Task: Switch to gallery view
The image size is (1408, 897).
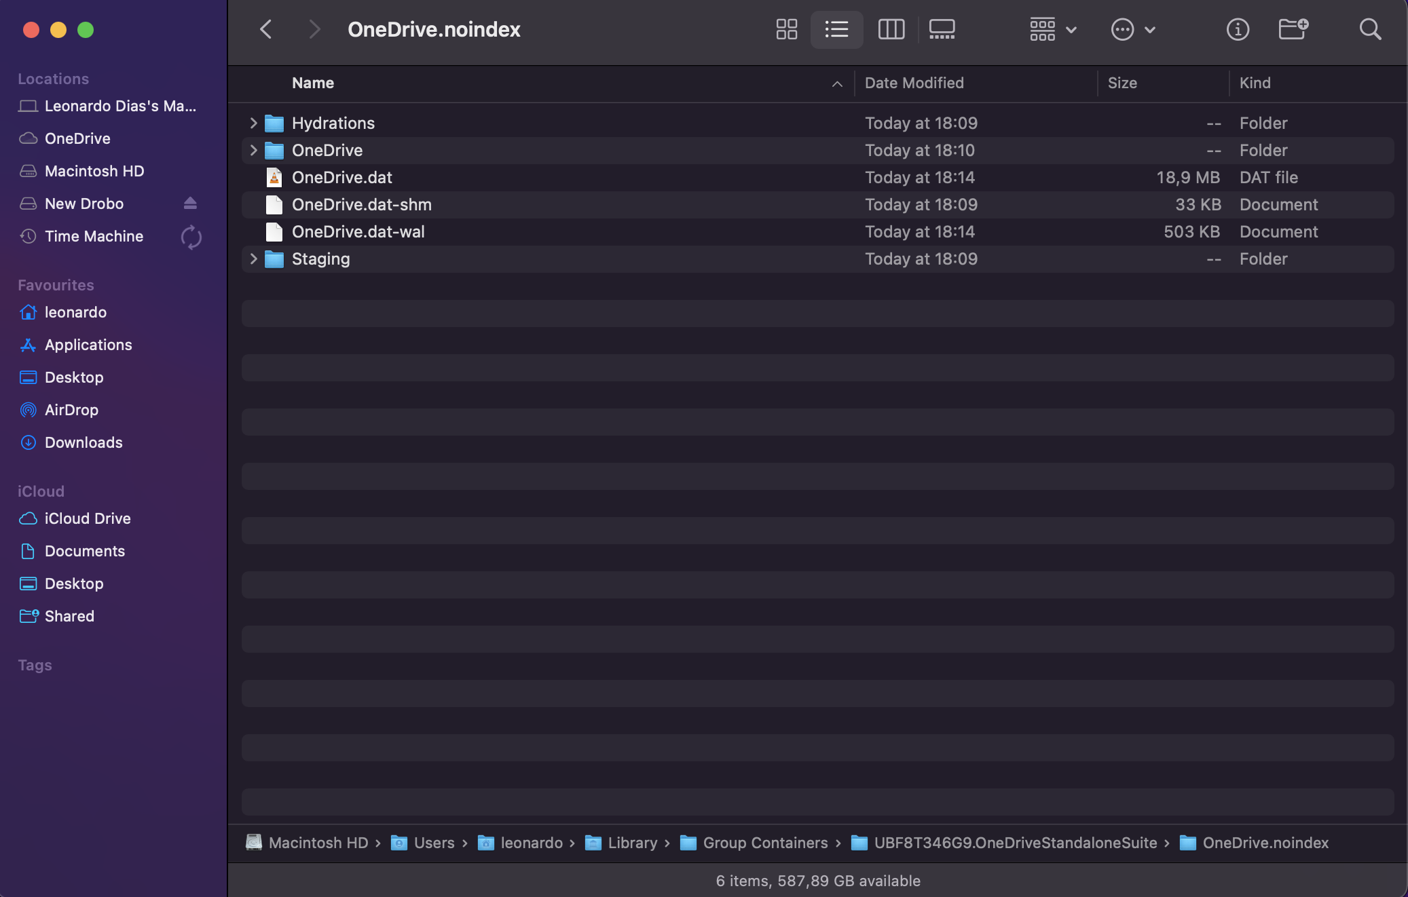Action: click(x=942, y=29)
